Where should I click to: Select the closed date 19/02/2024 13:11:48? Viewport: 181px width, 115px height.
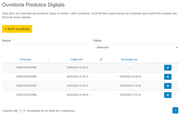(x=130, y=86)
